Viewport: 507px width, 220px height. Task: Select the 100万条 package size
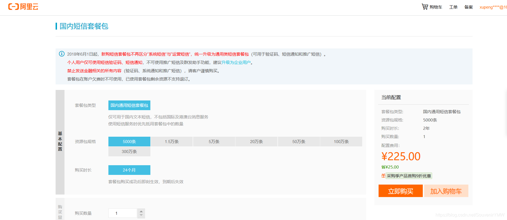click(x=341, y=141)
